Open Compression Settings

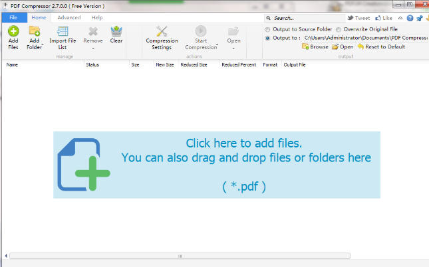[162, 31]
